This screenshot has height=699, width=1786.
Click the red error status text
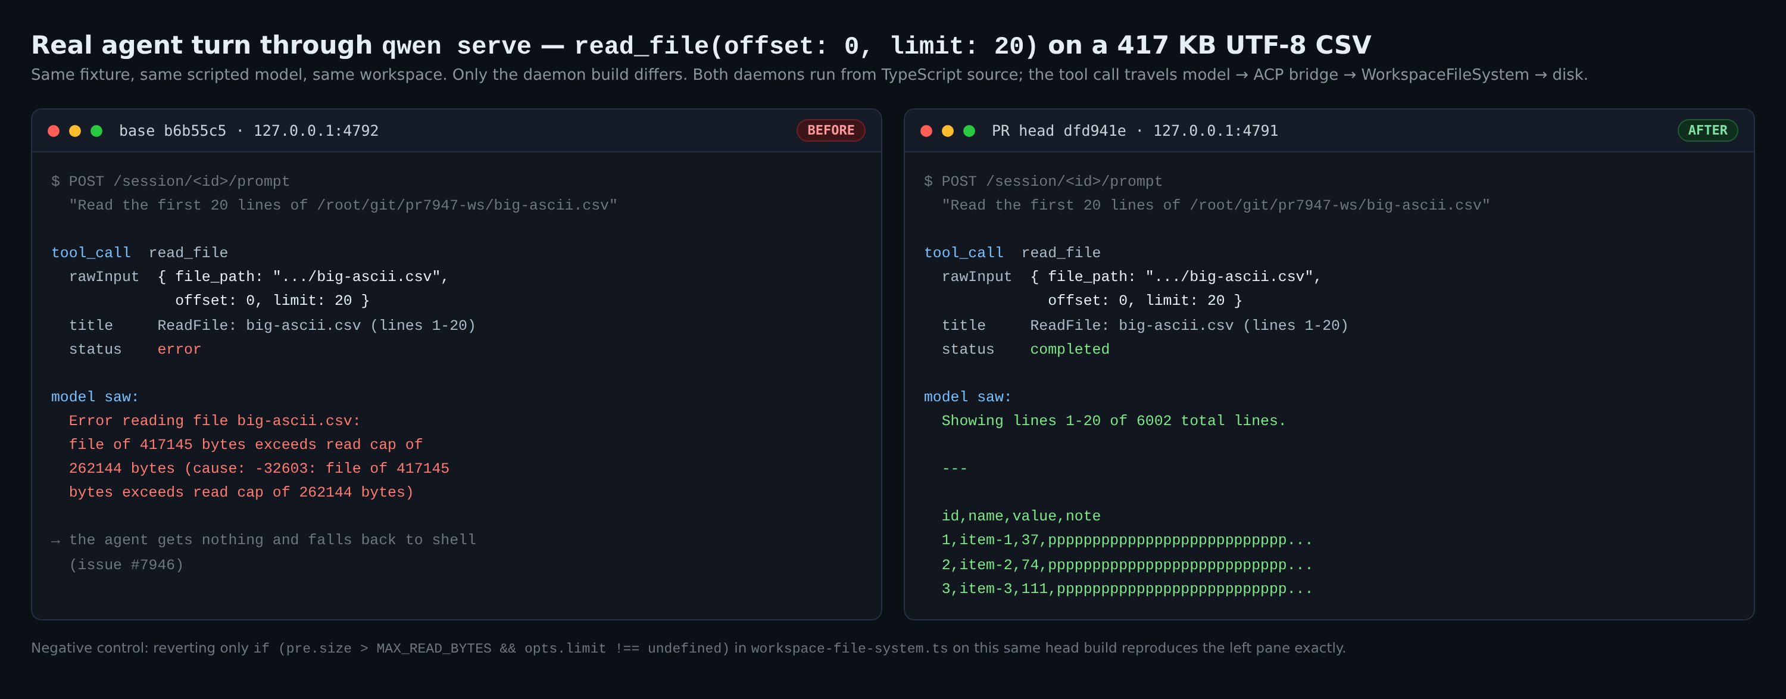[179, 349]
